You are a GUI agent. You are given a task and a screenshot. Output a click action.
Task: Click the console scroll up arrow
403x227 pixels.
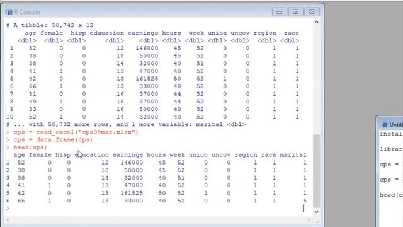click(x=316, y=22)
